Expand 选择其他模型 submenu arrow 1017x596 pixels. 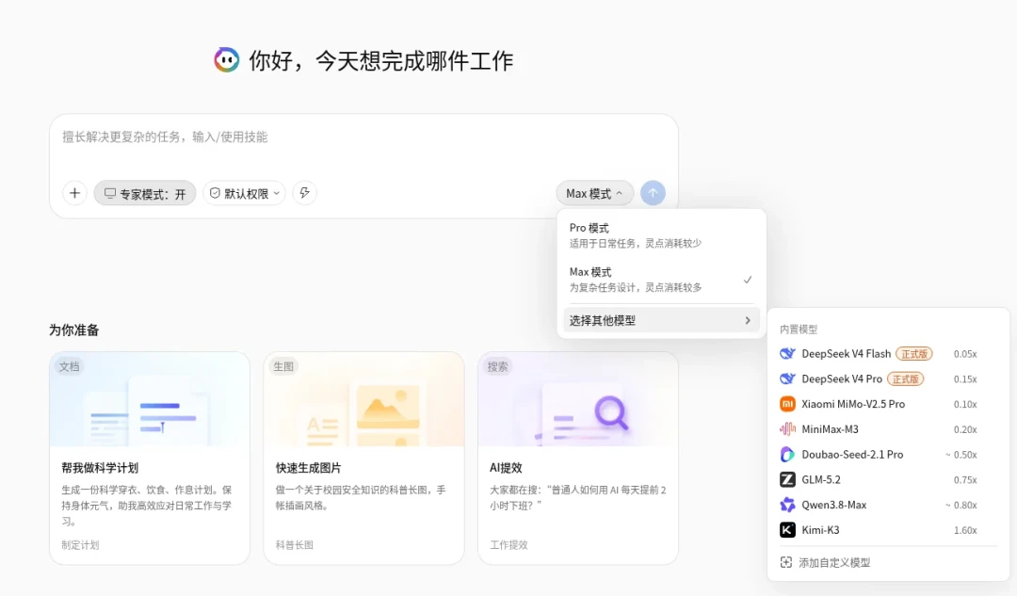[748, 320]
